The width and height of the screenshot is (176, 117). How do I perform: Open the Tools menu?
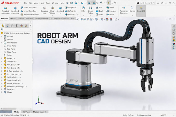pyautogui.click(x=48, y=3)
